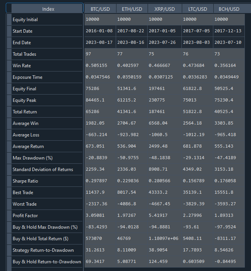Viewport: 251px width, 271px height.
Task: Select the ETH/USD column header
Action: point(132,9)
